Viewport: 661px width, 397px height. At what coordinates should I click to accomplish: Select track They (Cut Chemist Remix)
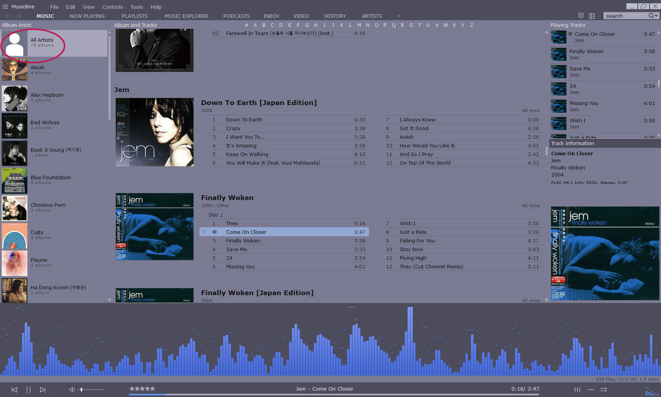coord(462,267)
